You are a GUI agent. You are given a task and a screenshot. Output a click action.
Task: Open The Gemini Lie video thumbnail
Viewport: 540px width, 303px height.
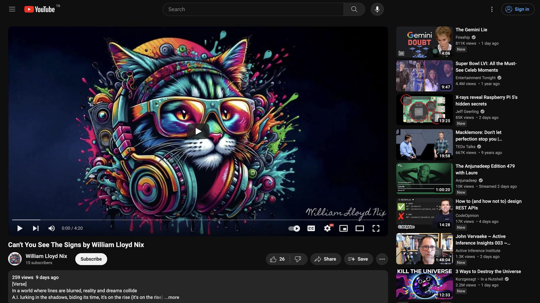(424, 42)
